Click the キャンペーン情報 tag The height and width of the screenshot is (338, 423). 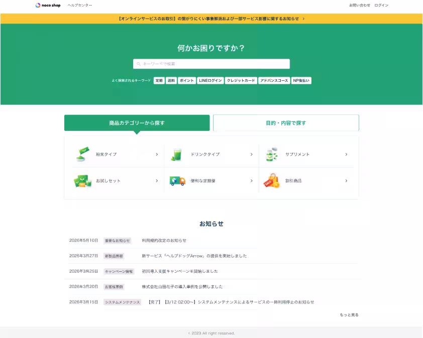coord(119,271)
